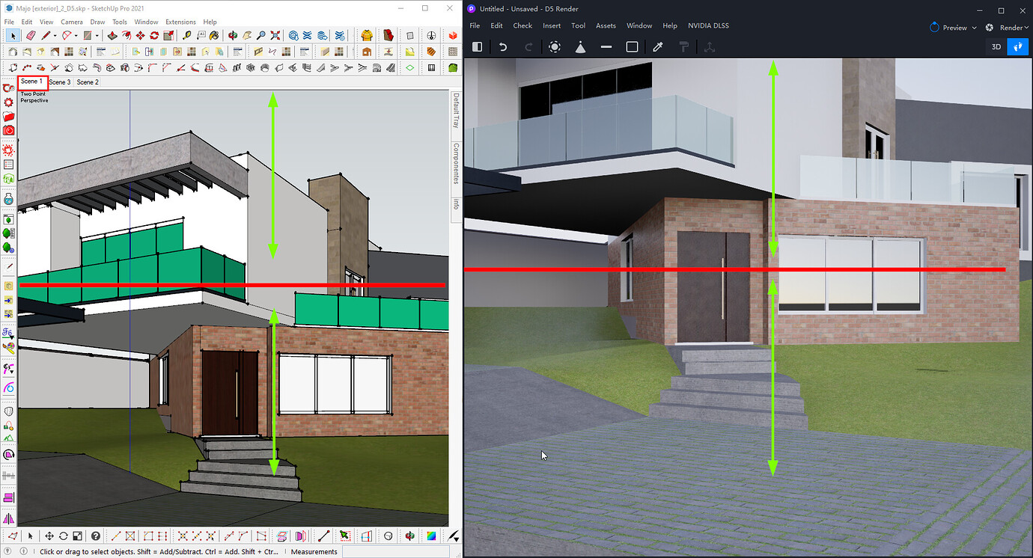Switch to the Scene 2 tab
This screenshot has height=558, width=1033.
(x=87, y=82)
